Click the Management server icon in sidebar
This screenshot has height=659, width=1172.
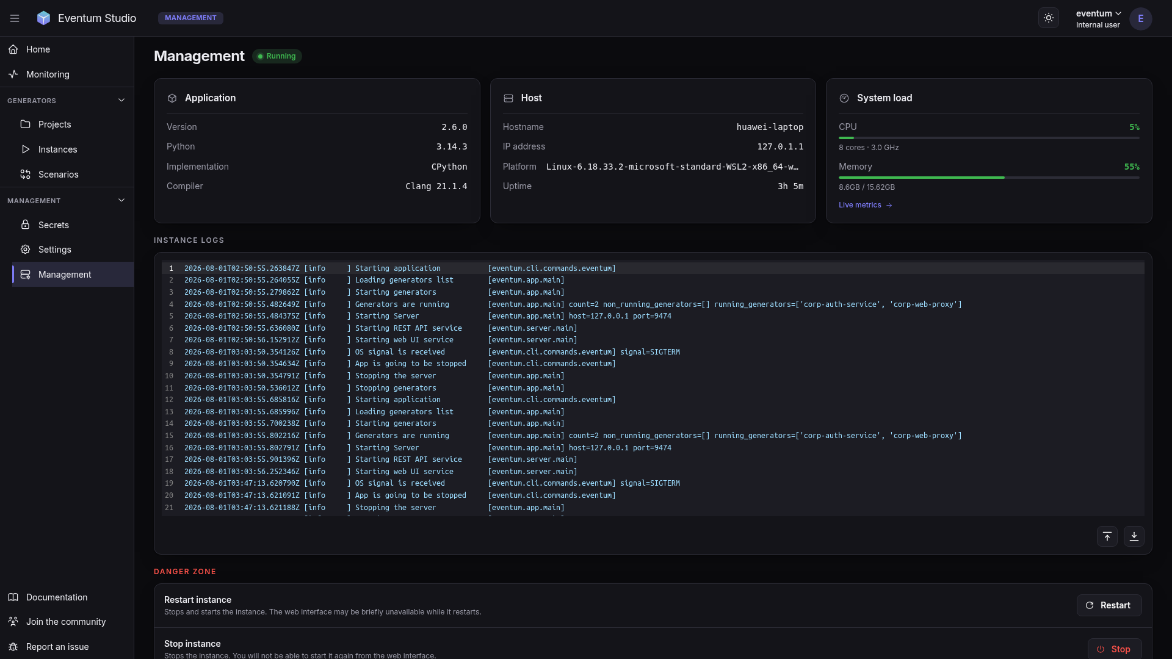pyautogui.click(x=25, y=275)
